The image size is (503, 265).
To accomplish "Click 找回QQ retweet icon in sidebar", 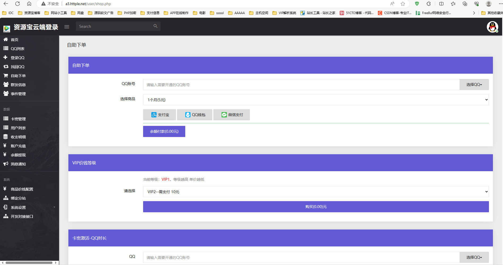I will (x=6, y=67).
